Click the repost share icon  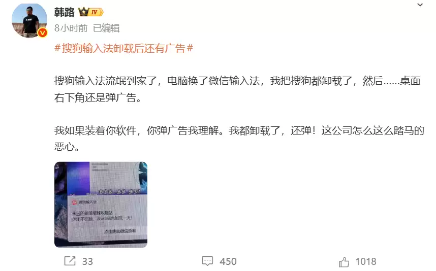coord(70,261)
